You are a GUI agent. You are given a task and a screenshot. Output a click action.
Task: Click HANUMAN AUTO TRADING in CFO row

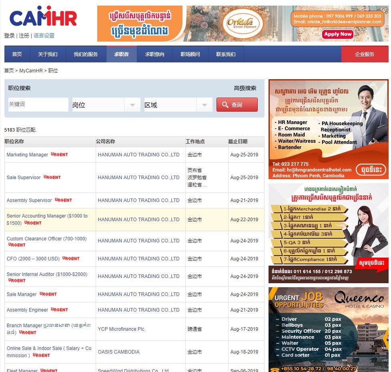[138, 259]
